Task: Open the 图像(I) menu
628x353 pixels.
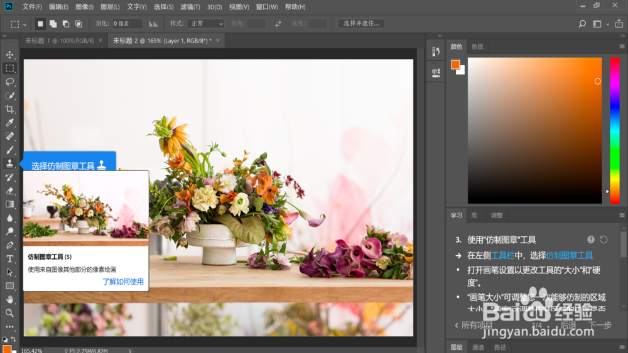Action: pyautogui.click(x=85, y=7)
